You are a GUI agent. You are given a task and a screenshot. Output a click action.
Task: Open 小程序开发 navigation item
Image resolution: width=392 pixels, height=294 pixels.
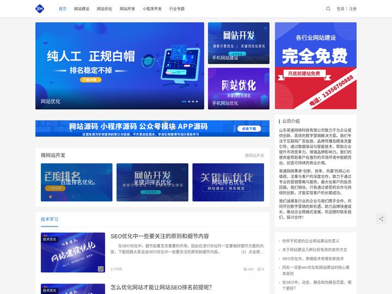152,9
